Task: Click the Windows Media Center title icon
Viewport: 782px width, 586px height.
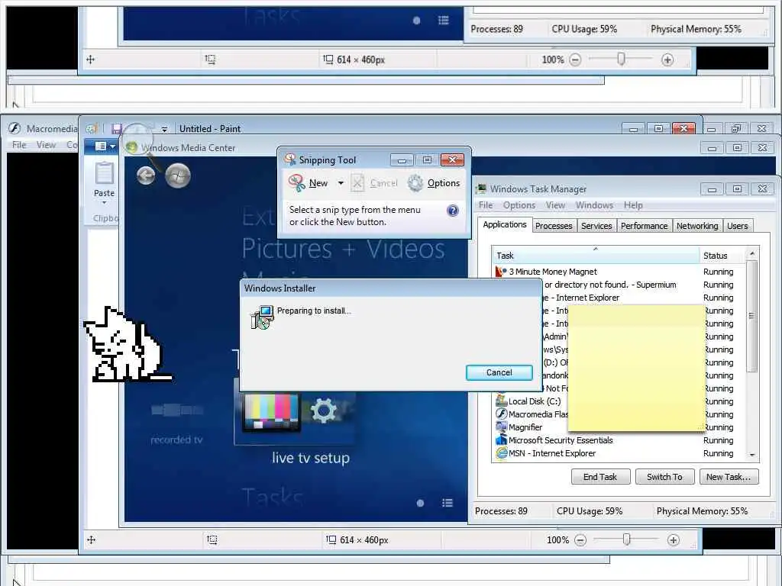Action: 131,147
